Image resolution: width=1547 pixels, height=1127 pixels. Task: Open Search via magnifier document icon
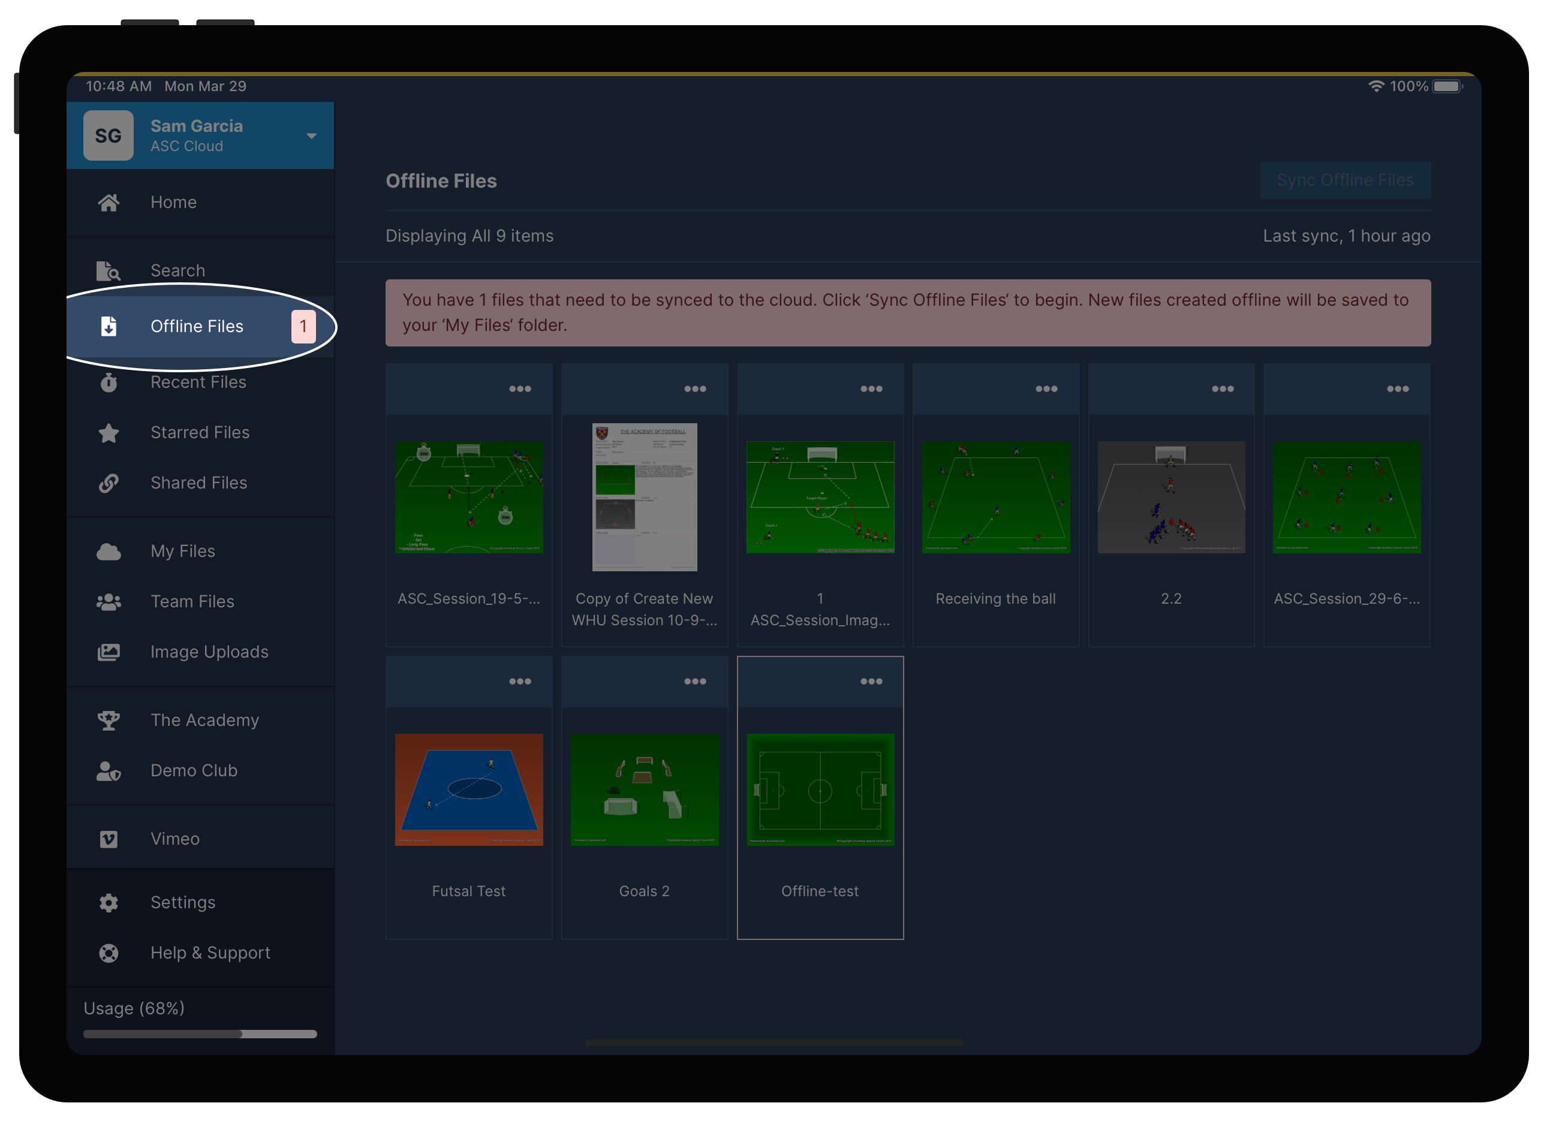click(x=109, y=271)
